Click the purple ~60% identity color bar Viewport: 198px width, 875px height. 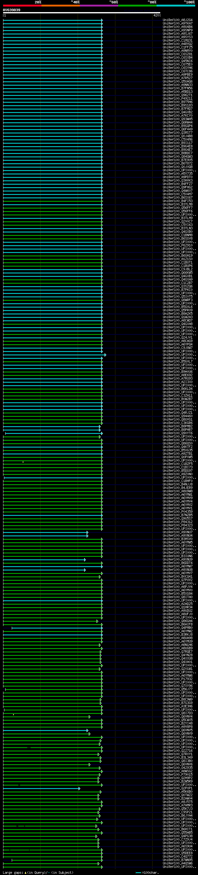tap(99, 6)
